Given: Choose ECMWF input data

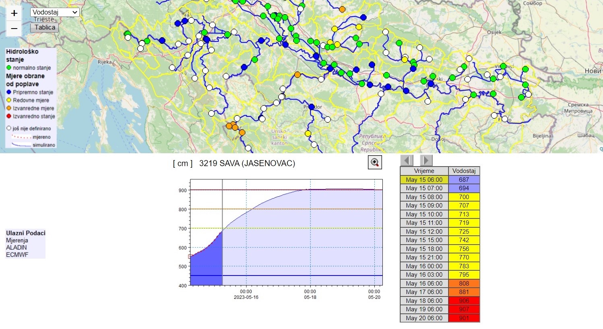Looking at the screenshot, I should tap(17, 255).
